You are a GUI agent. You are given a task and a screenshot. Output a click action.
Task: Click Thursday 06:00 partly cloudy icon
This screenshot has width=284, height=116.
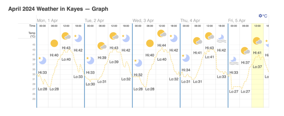click(x=197, y=41)
